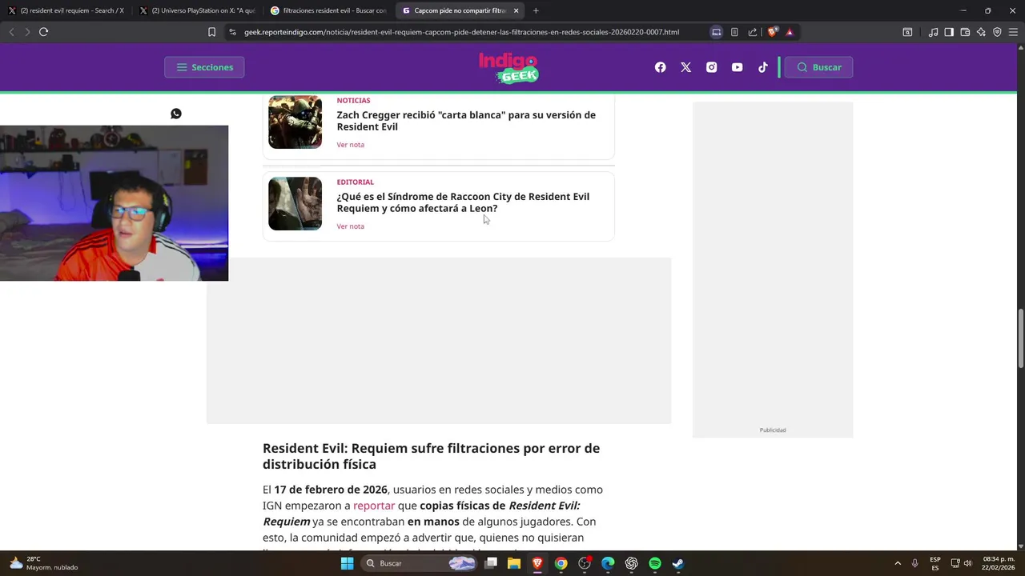1025x576 pixels.
Task: Open File Explorer from the taskbar
Action: point(514,563)
